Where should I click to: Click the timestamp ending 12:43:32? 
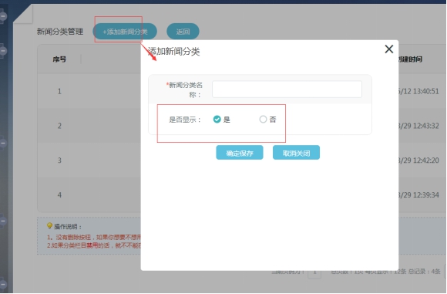click(418, 126)
